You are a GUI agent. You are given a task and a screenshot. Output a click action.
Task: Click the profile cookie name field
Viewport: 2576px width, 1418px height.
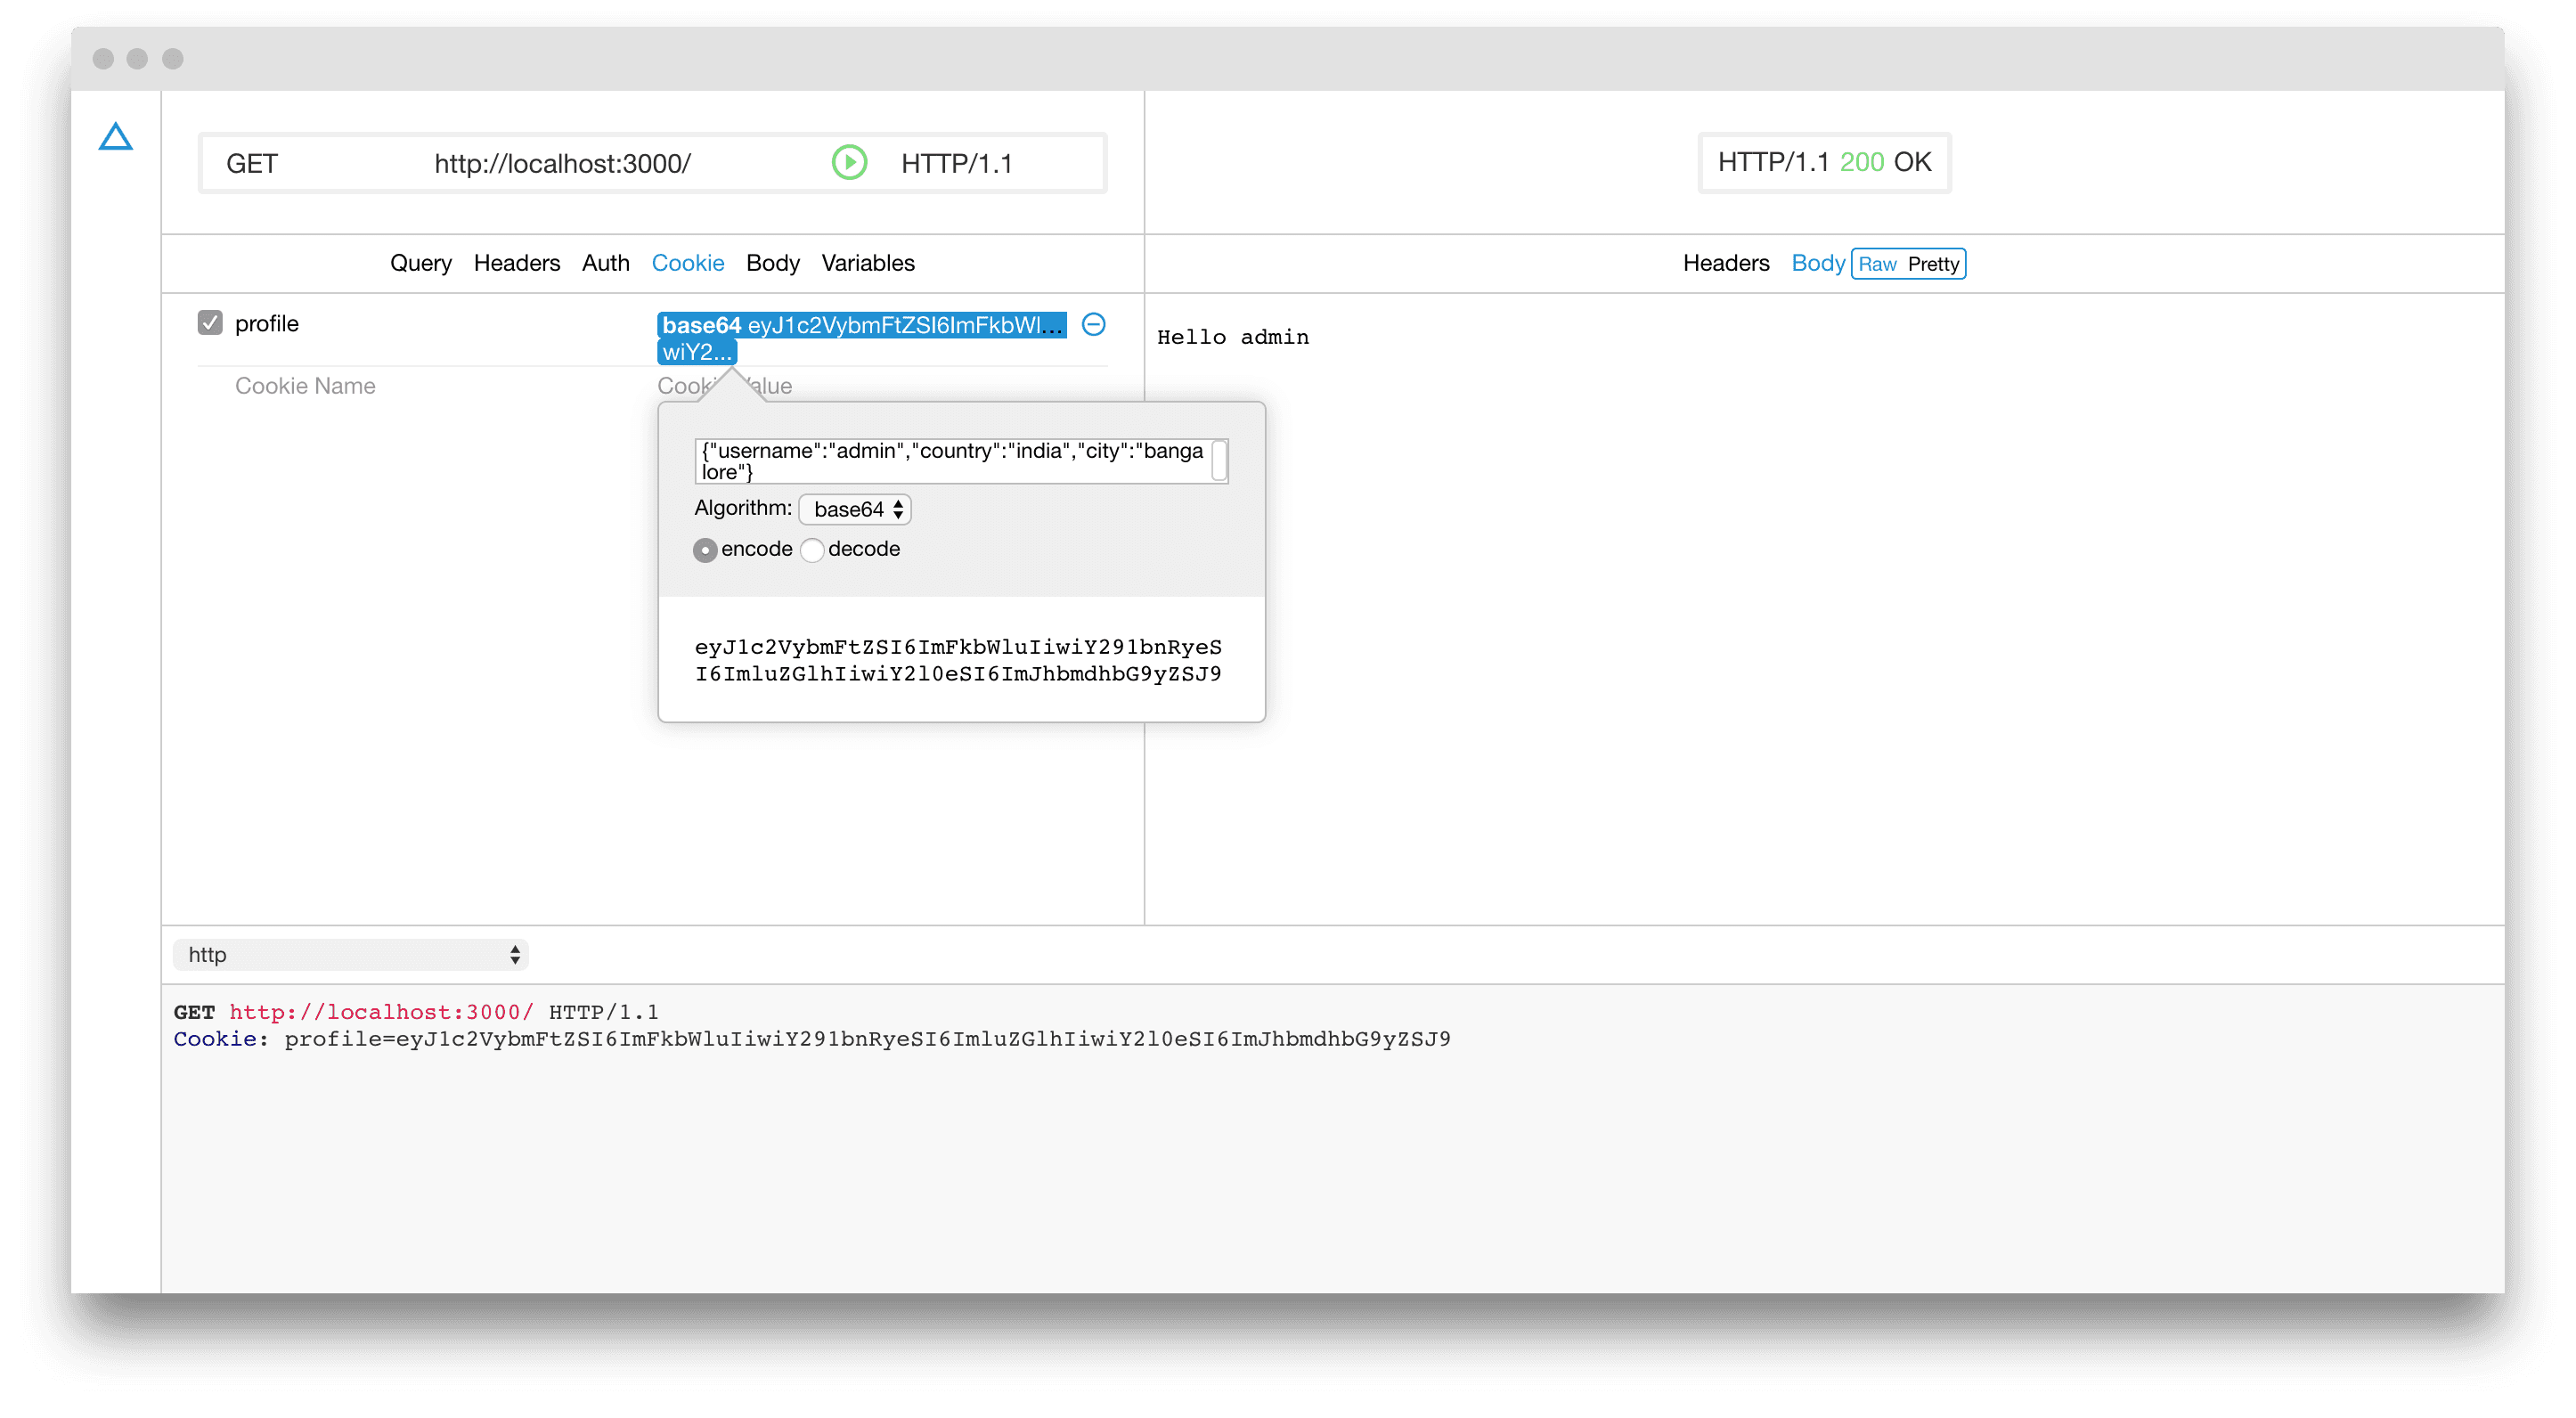pos(267,323)
